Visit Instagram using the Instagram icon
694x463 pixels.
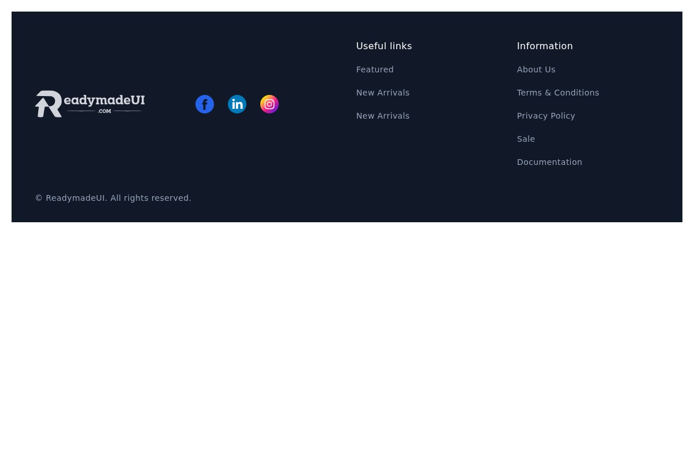pos(270,104)
